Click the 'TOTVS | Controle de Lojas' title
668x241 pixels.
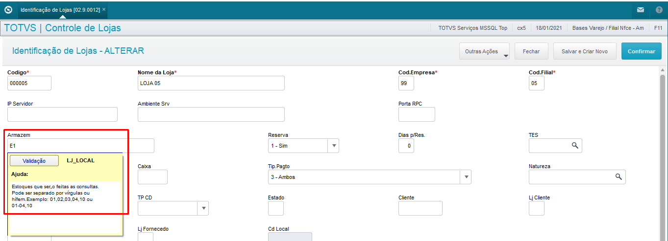63,28
